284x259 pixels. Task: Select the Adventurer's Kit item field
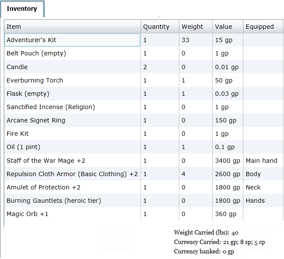coord(73,40)
